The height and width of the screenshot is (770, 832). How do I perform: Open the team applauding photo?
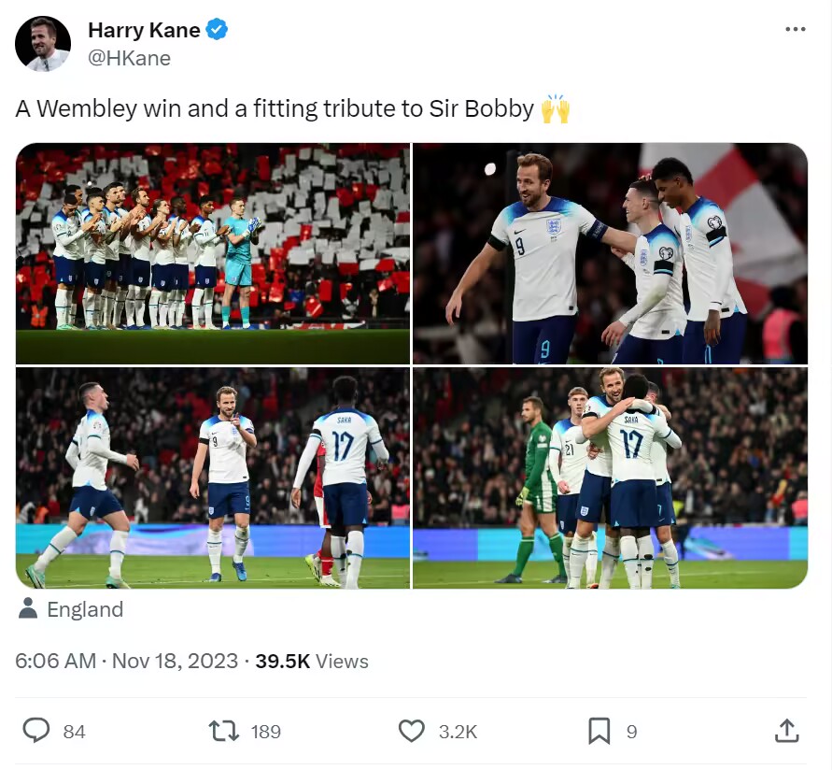(x=213, y=253)
